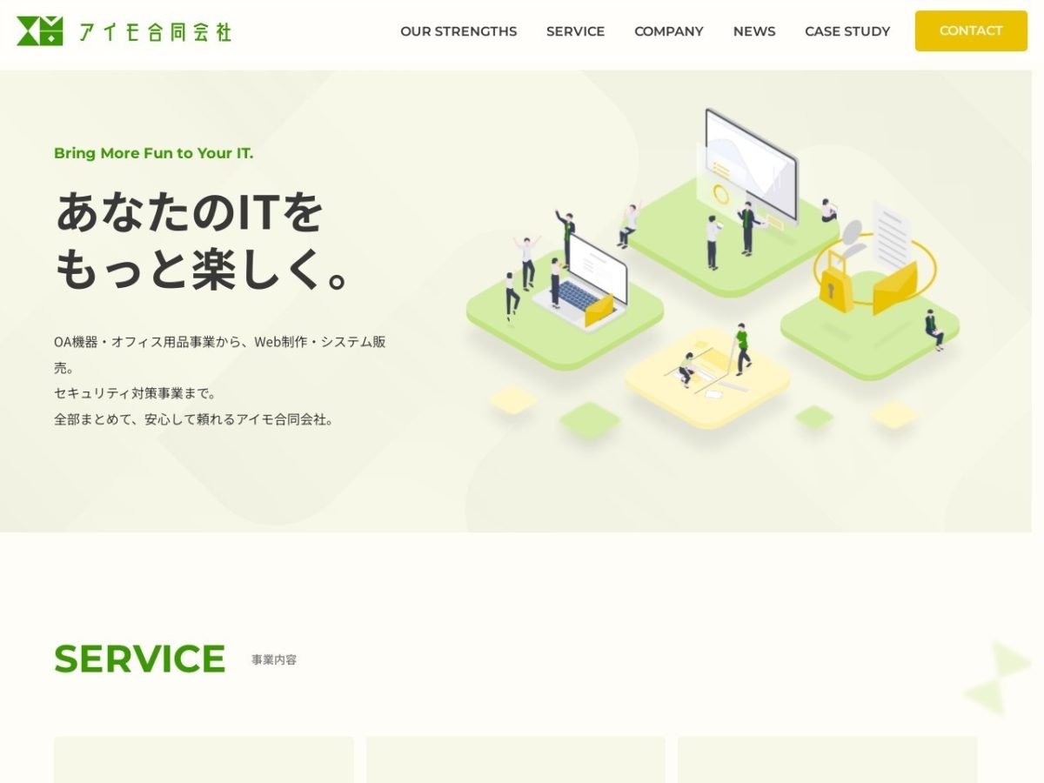This screenshot has height=783, width=1044.
Task: Open the first service card on the left
Action: pyautogui.click(x=204, y=760)
